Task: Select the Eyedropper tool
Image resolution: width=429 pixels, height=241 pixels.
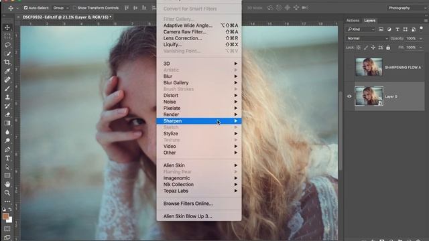Action: point(7,71)
